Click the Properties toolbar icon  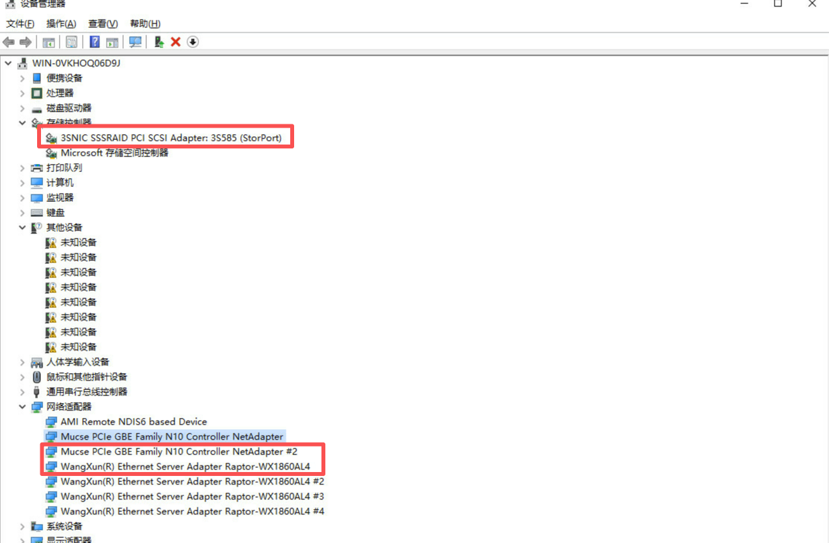tap(72, 42)
